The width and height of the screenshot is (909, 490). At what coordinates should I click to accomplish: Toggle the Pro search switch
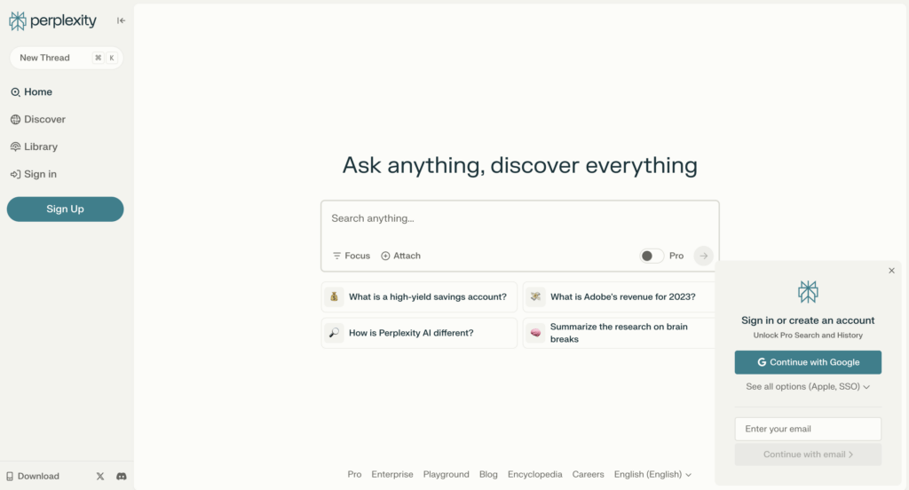pyautogui.click(x=652, y=256)
